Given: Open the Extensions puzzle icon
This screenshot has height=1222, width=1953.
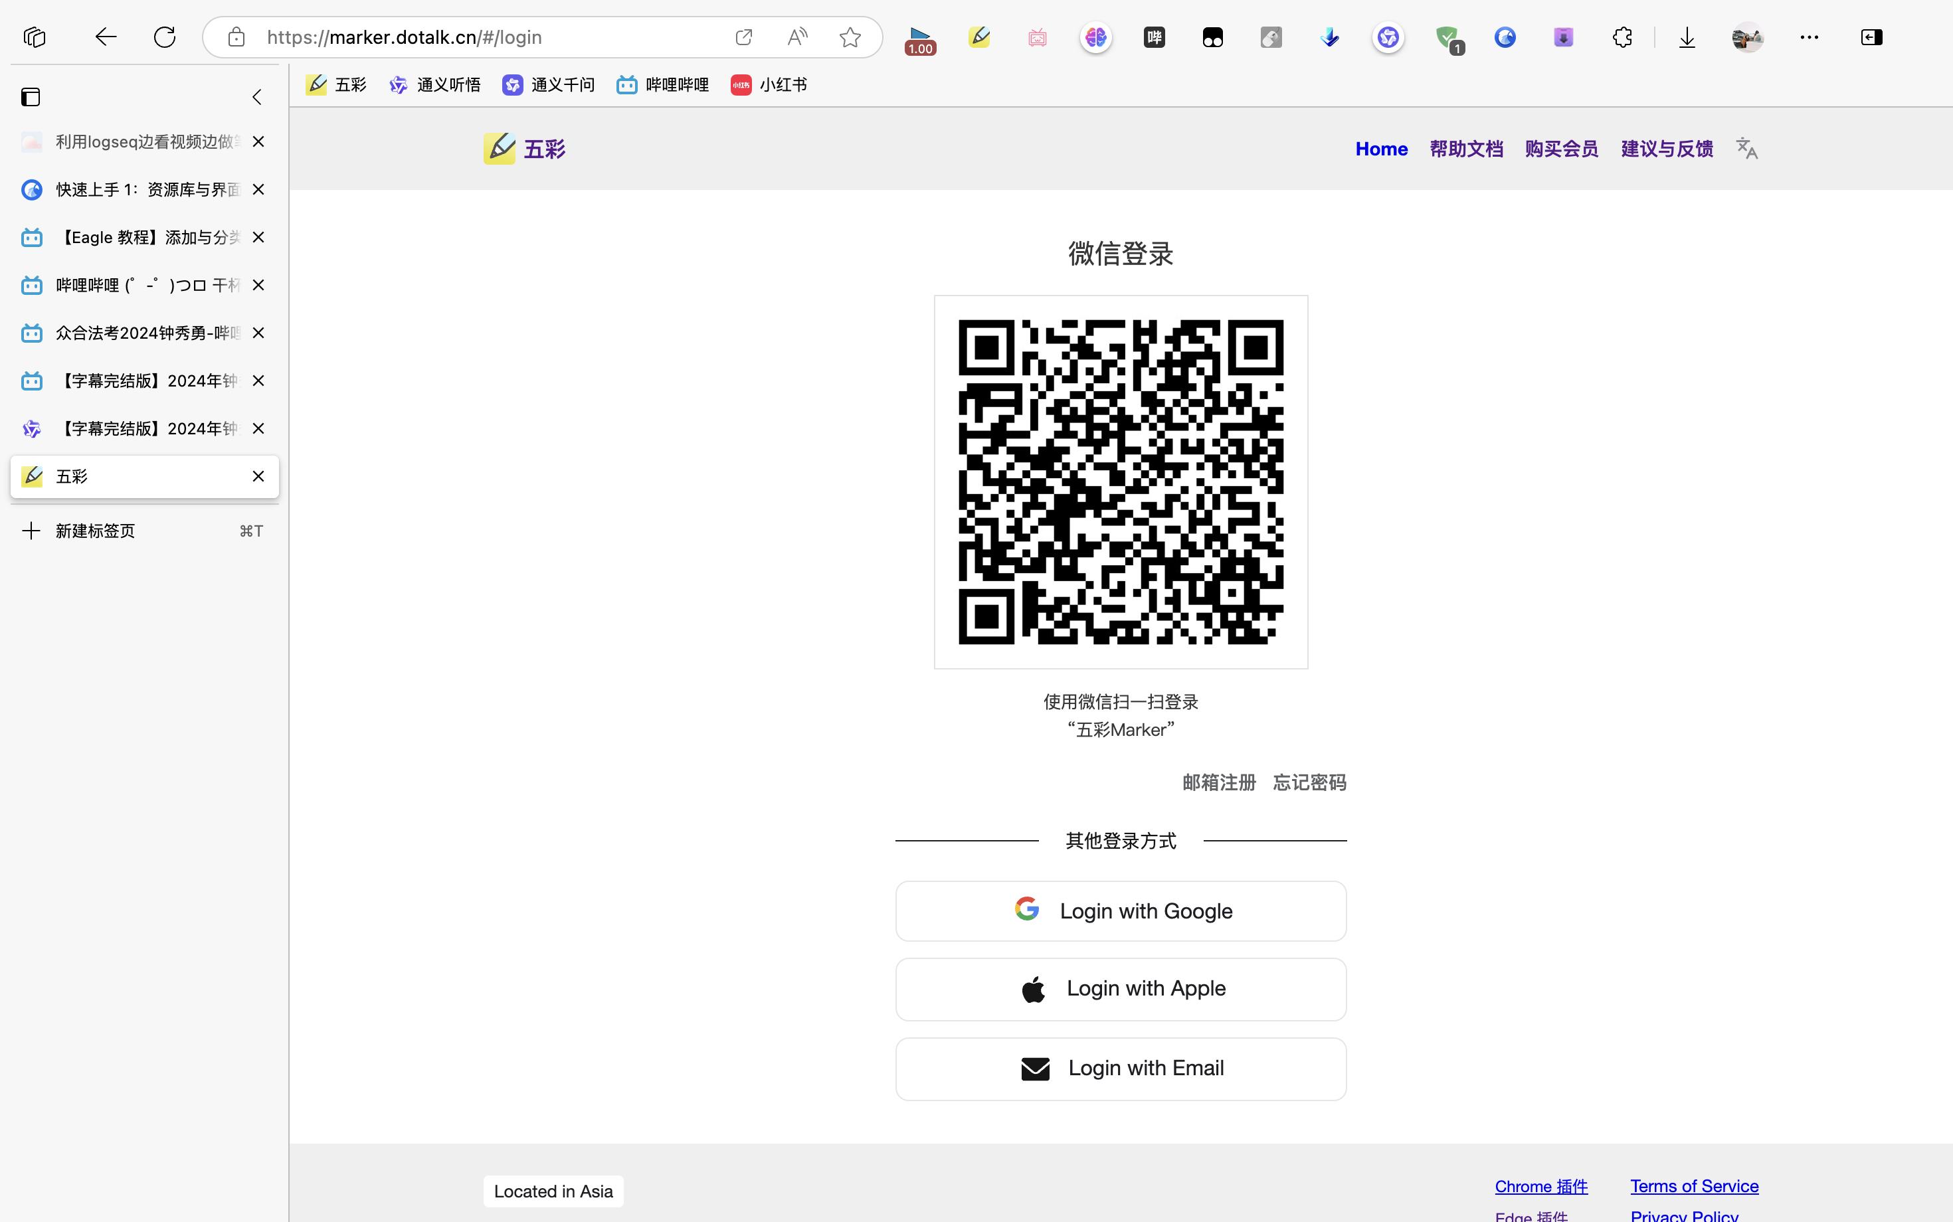Looking at the screenshot, I should coord(1622,37).
